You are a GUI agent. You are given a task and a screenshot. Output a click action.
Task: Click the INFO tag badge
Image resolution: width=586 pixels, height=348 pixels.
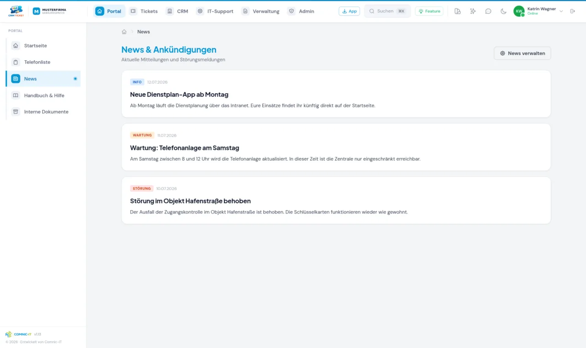click(x=137, y=82)
